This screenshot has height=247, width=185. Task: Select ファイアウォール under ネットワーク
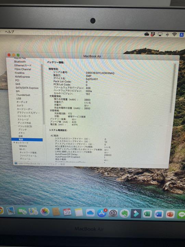[28, 156]
